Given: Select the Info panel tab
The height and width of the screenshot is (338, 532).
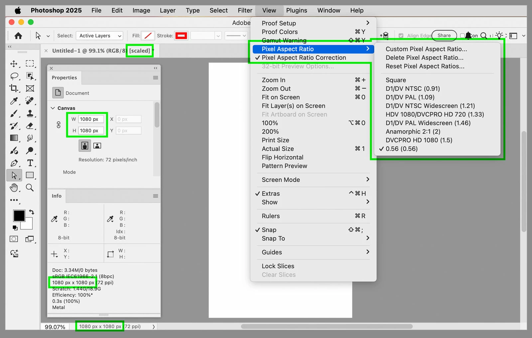Looking at the screenshot, I should pyautogui.click(x=57, y=196).
